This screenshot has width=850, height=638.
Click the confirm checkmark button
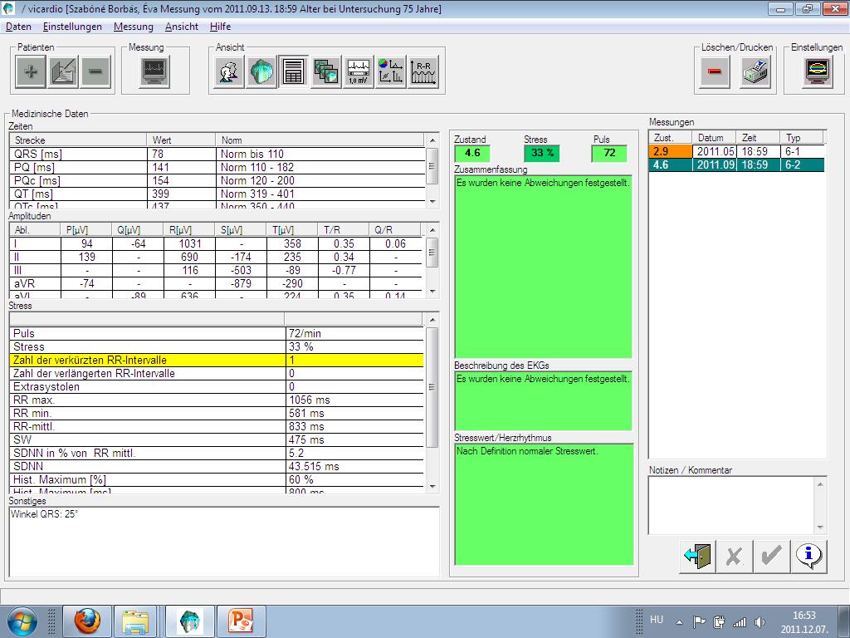[771, 556]
